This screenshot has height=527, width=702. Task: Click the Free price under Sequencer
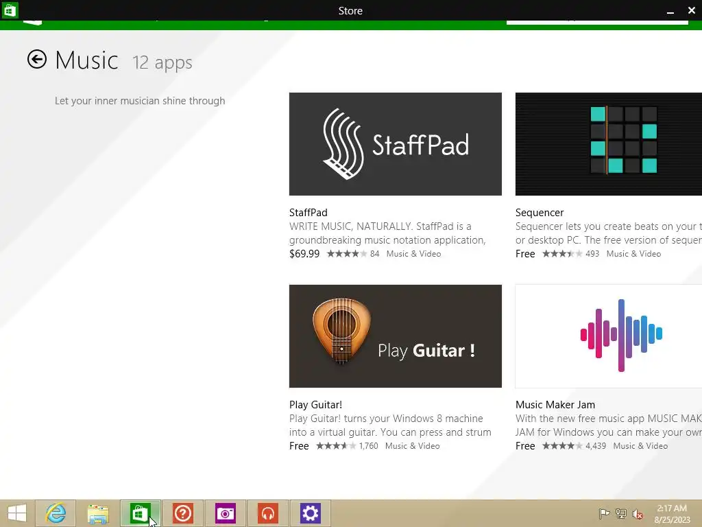pyautogui.click(x=525, y=254)
